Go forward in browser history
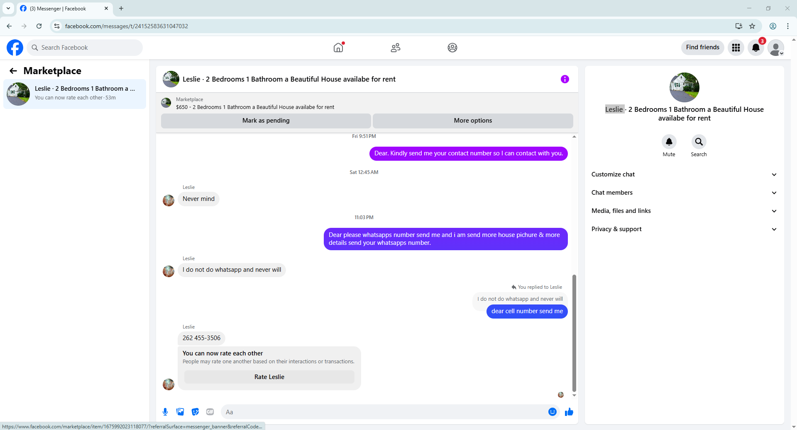 point(24,26)
